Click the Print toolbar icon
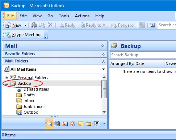Screen dimensions: 176x140 34,25
